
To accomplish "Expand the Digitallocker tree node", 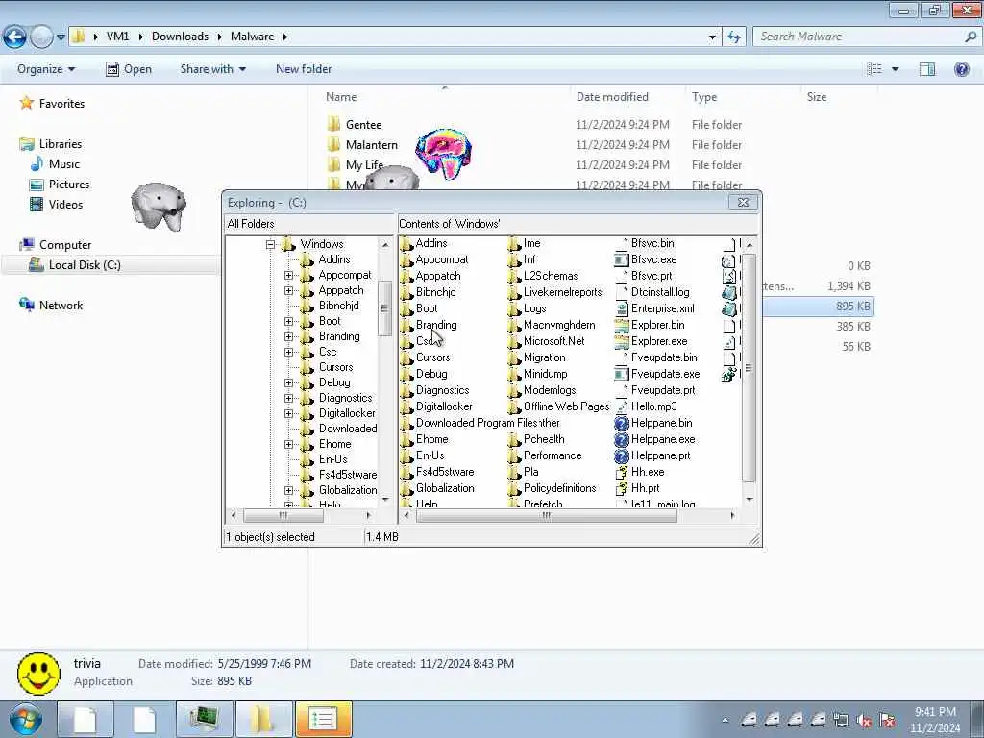I will tap(288, 413).
